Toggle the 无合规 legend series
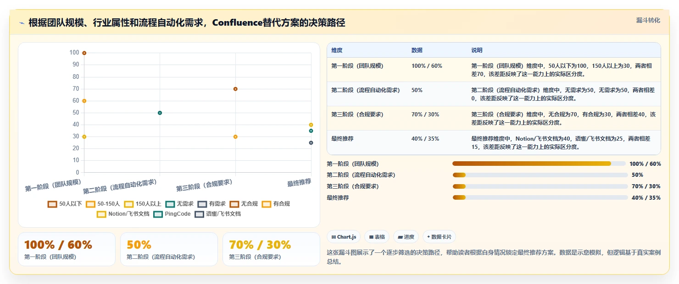This screenshot has width=679, height=284. coord(244,204)
